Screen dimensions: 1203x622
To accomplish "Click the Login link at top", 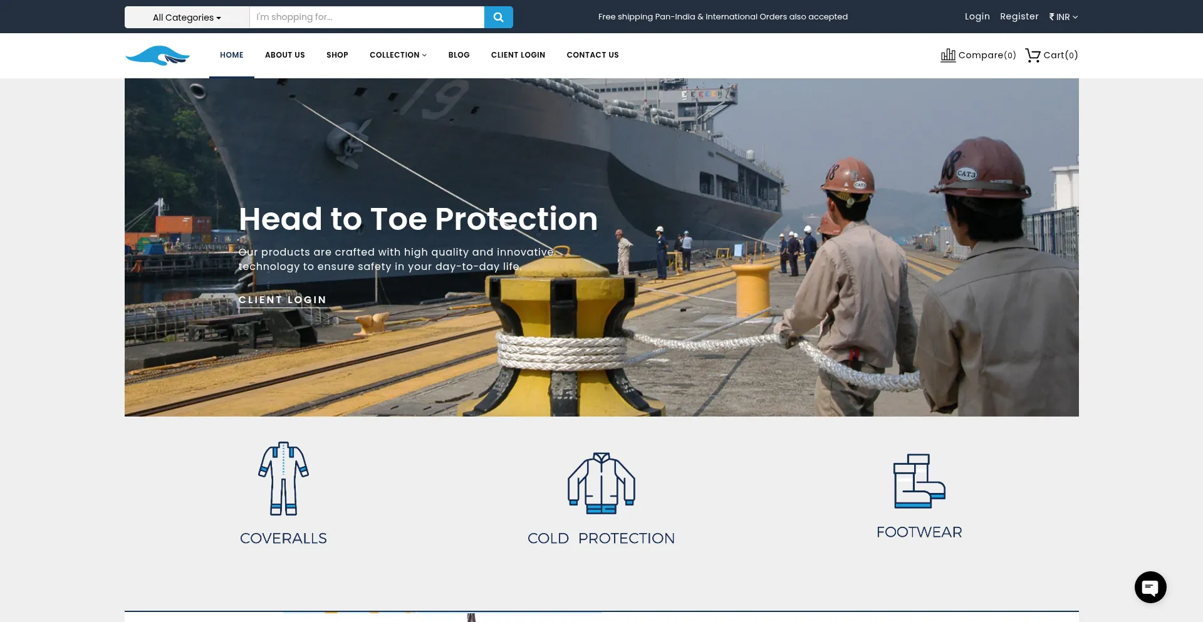I will [977, 17].
